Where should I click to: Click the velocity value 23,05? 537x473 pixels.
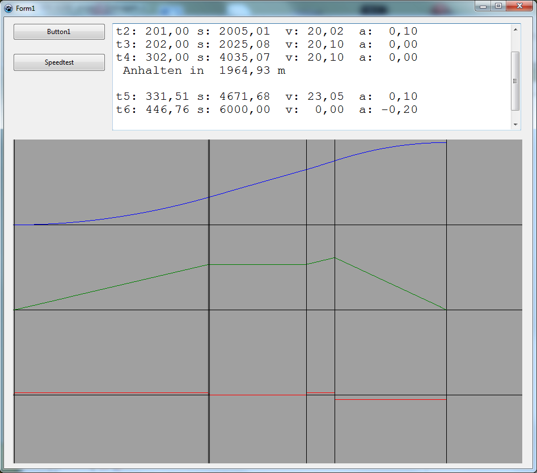[325, 96]
